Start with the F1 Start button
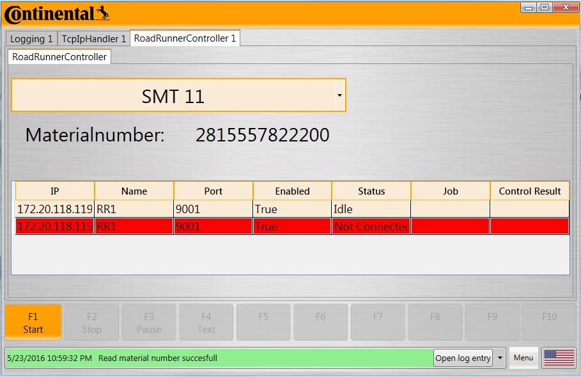Viewport: 581px width, 377px height. (33, 323)
